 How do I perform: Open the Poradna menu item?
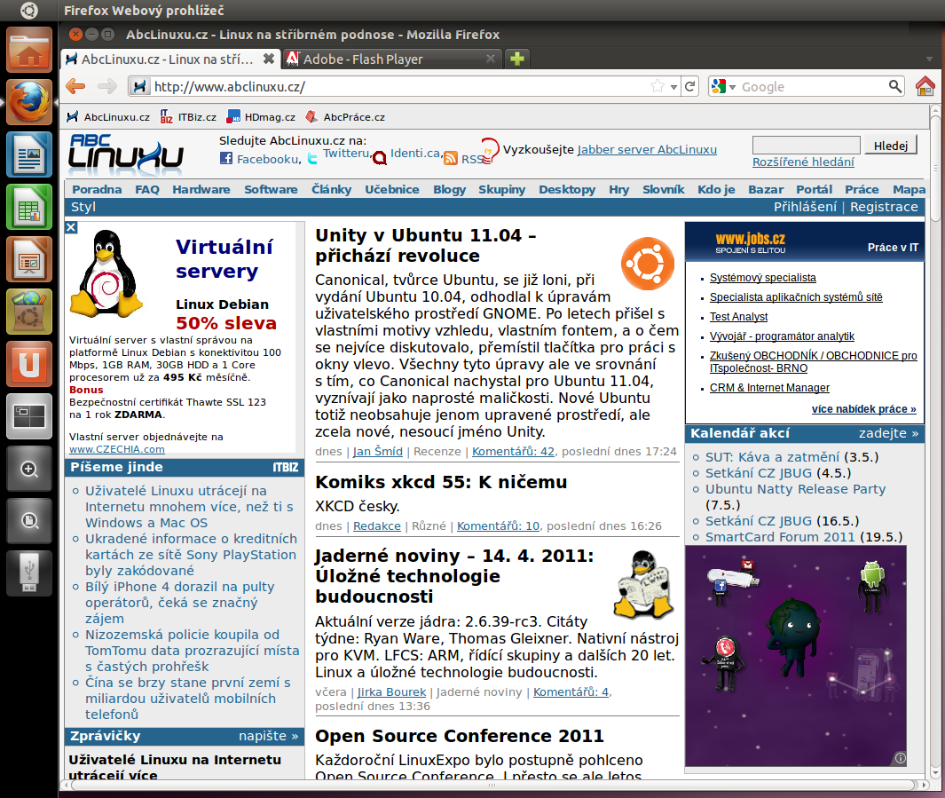click(97, 189)
